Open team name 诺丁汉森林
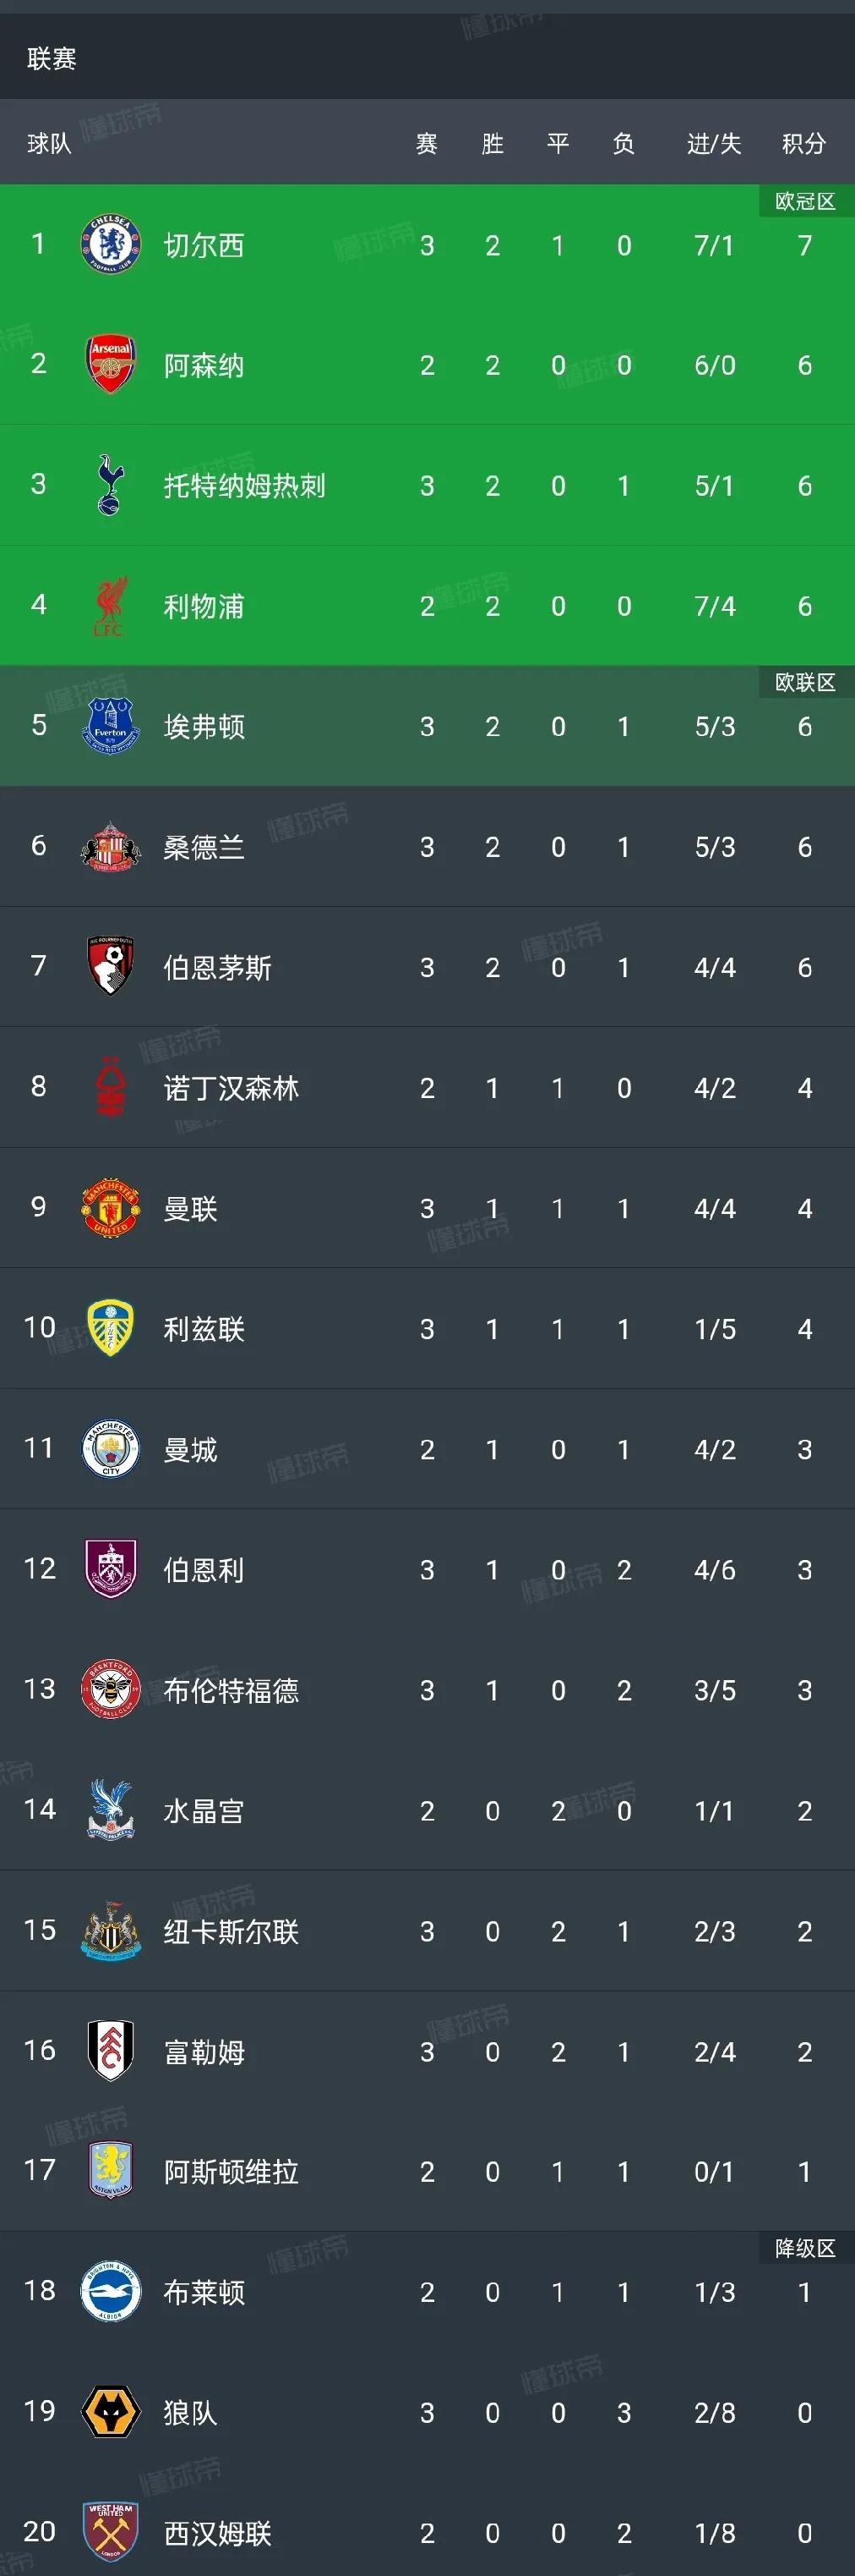Viewport: 855px width, 2576px height. pyautogui.click(x=231, y=1088)
